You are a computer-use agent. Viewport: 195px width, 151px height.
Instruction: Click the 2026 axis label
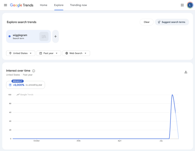pos(78,141)
